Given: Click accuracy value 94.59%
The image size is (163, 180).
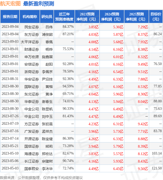Looking at the screenshot, I should tap(68, 86).
